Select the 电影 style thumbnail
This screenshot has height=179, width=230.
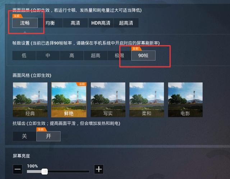pos(185,100)
